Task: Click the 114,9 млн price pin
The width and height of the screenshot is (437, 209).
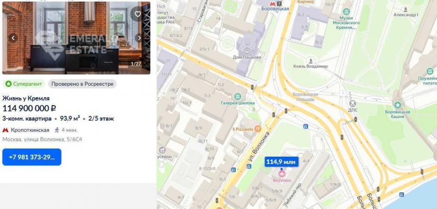Action: click(281, 161)
